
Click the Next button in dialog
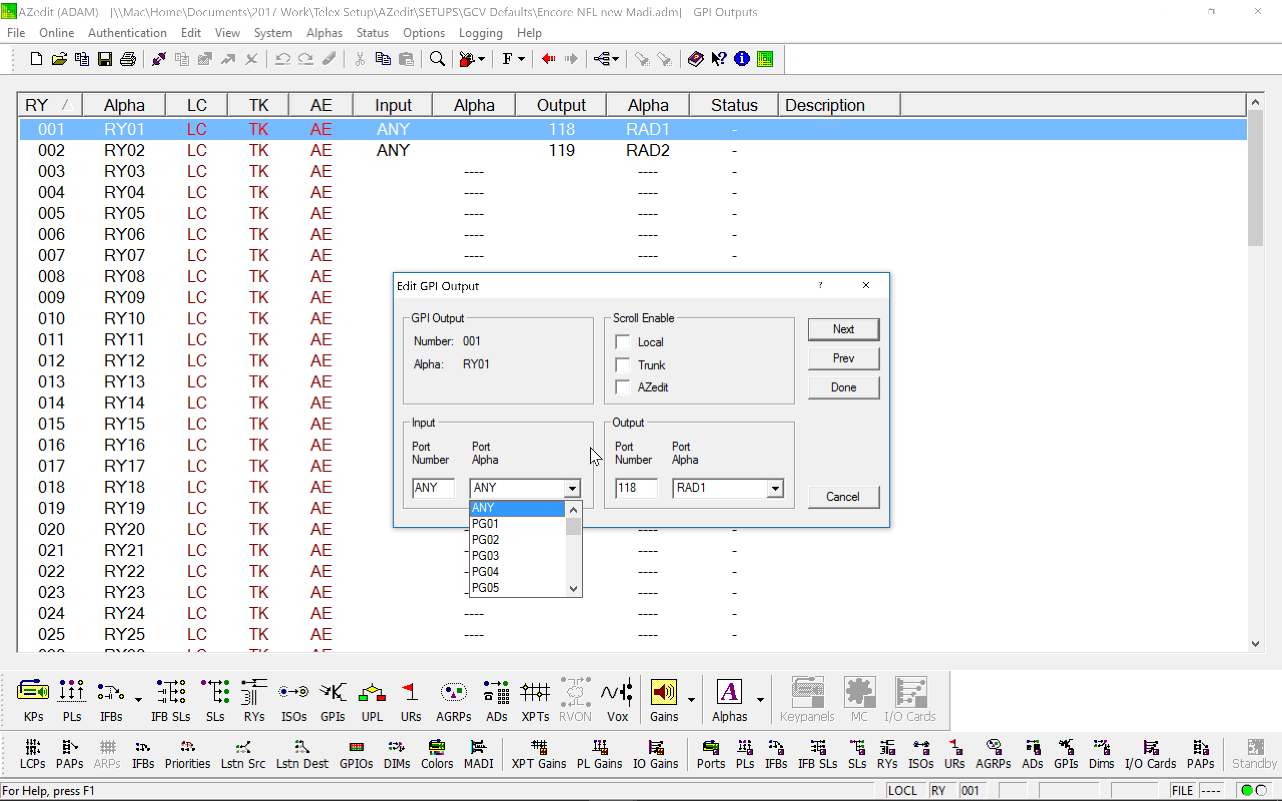click(x=843, y=329)
